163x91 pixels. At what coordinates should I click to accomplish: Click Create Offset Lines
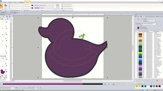click(67, 7)
